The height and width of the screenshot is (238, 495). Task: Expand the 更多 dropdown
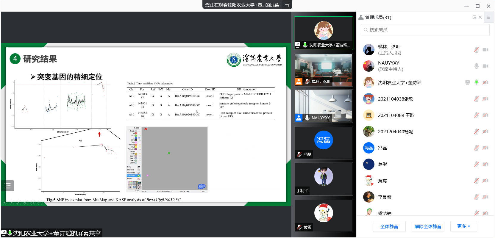(x=463, y=226)
